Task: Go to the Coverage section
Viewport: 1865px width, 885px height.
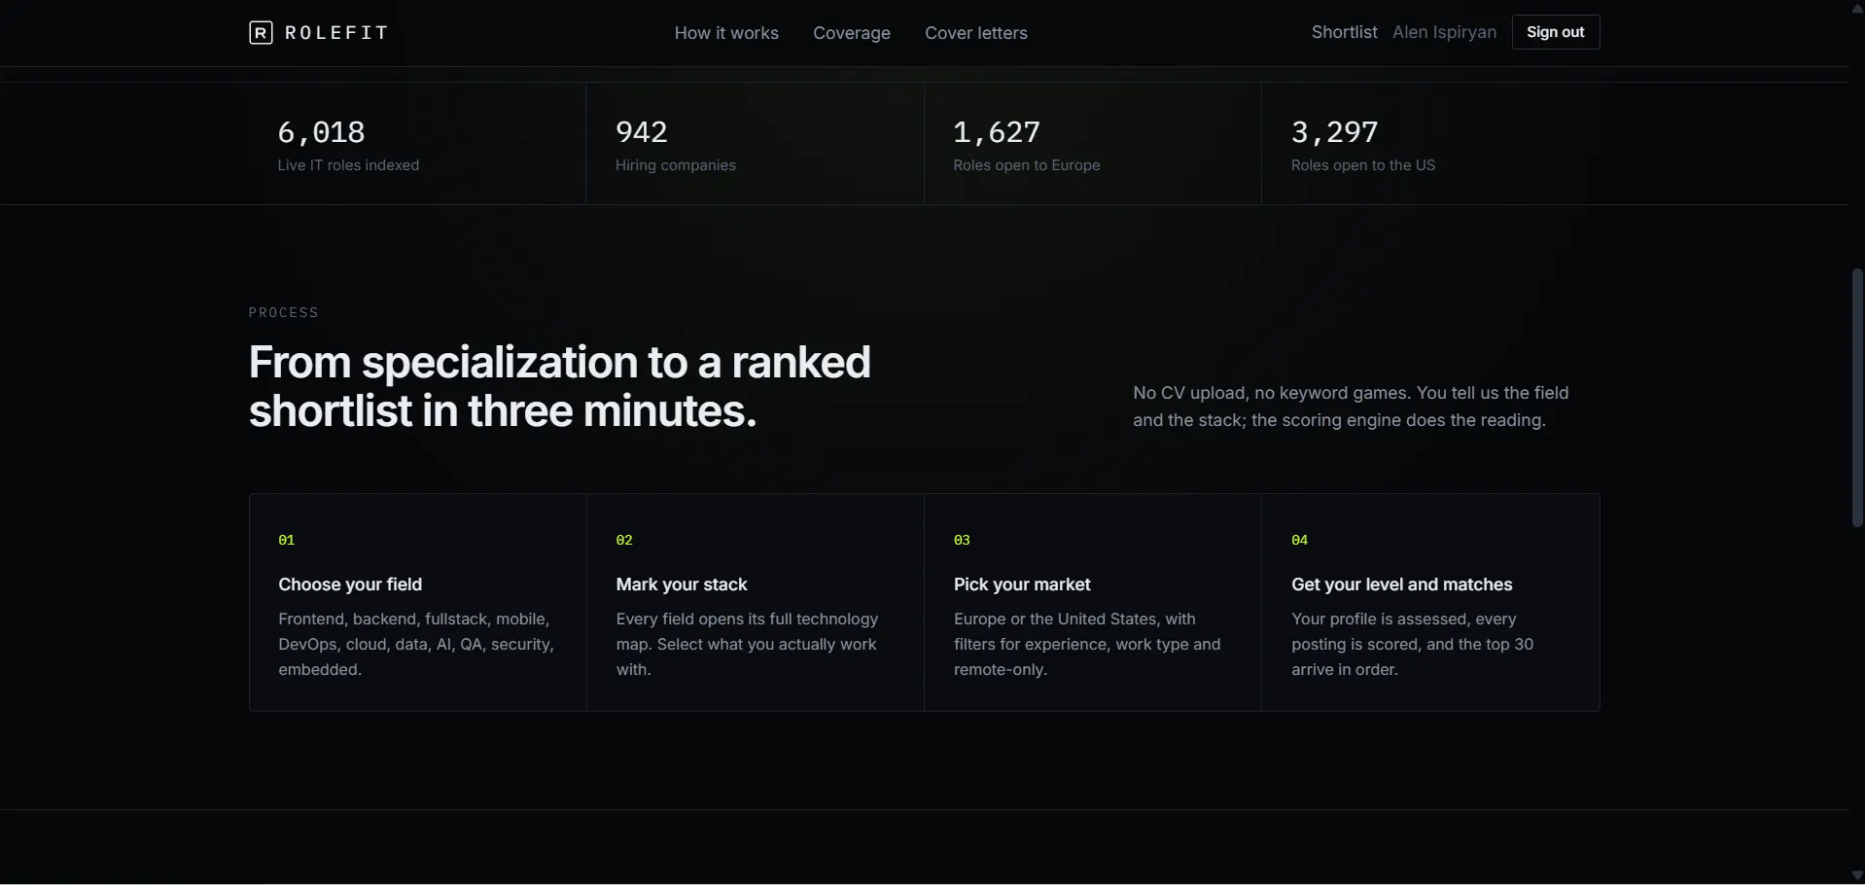Action: (852, 33)
